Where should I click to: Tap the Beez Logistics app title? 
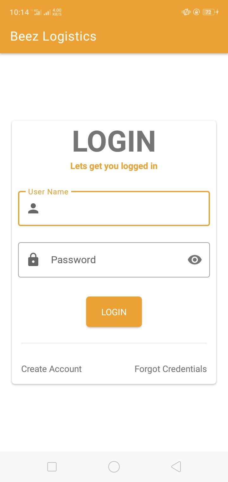53,36
